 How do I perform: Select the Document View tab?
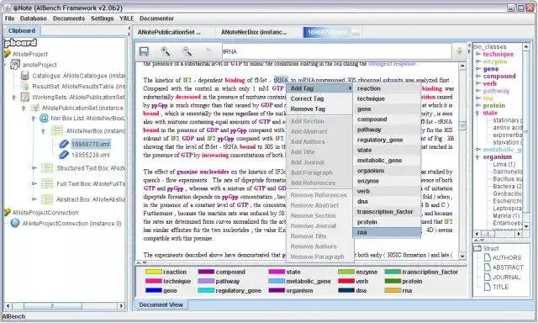[161, 304]
